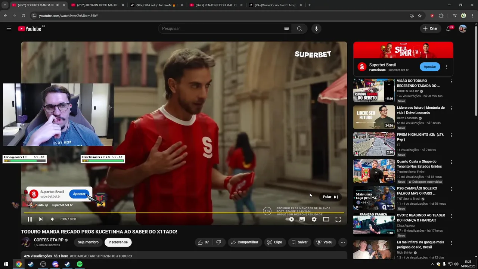
Task: Click the #TODURO hashtag
Action: 124,256
